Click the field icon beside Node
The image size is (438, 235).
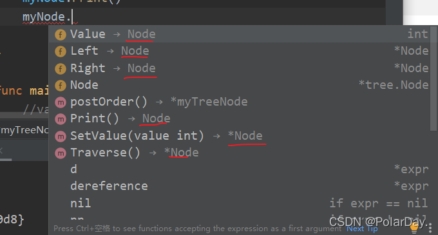pyautogui.click(x=61, y=86)
